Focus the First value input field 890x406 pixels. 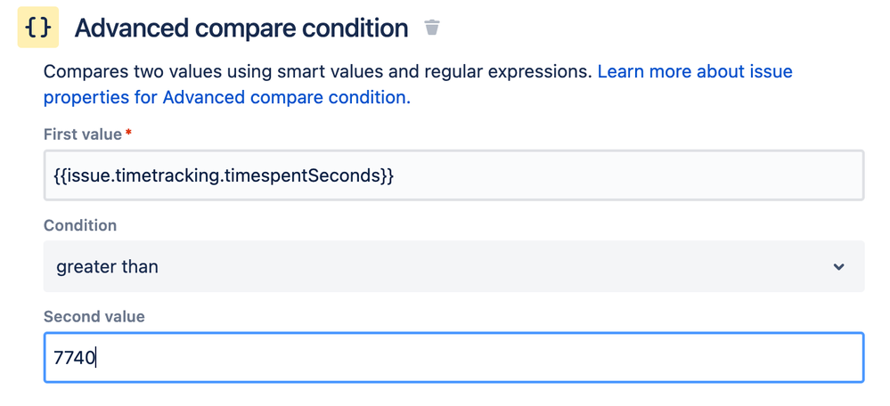pyautogui.click(x=453, y=175)
